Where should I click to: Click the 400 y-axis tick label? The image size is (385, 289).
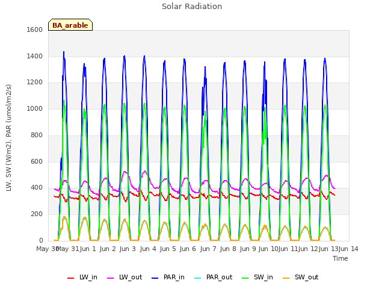(x=37, y=188)
